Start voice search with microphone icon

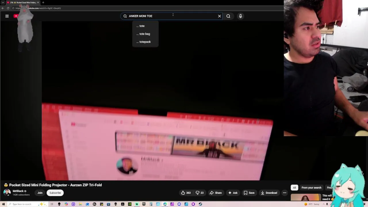tap(240, 16)
